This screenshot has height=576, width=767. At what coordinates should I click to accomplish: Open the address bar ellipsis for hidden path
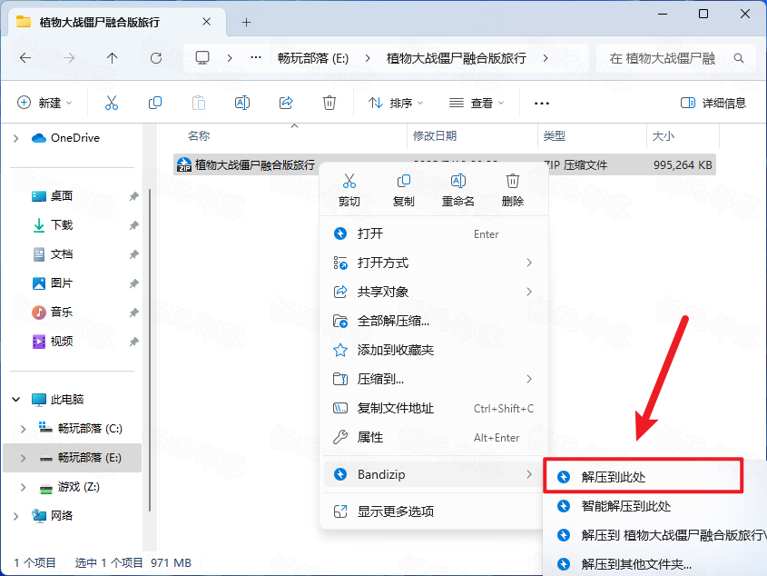coord(256,57)
